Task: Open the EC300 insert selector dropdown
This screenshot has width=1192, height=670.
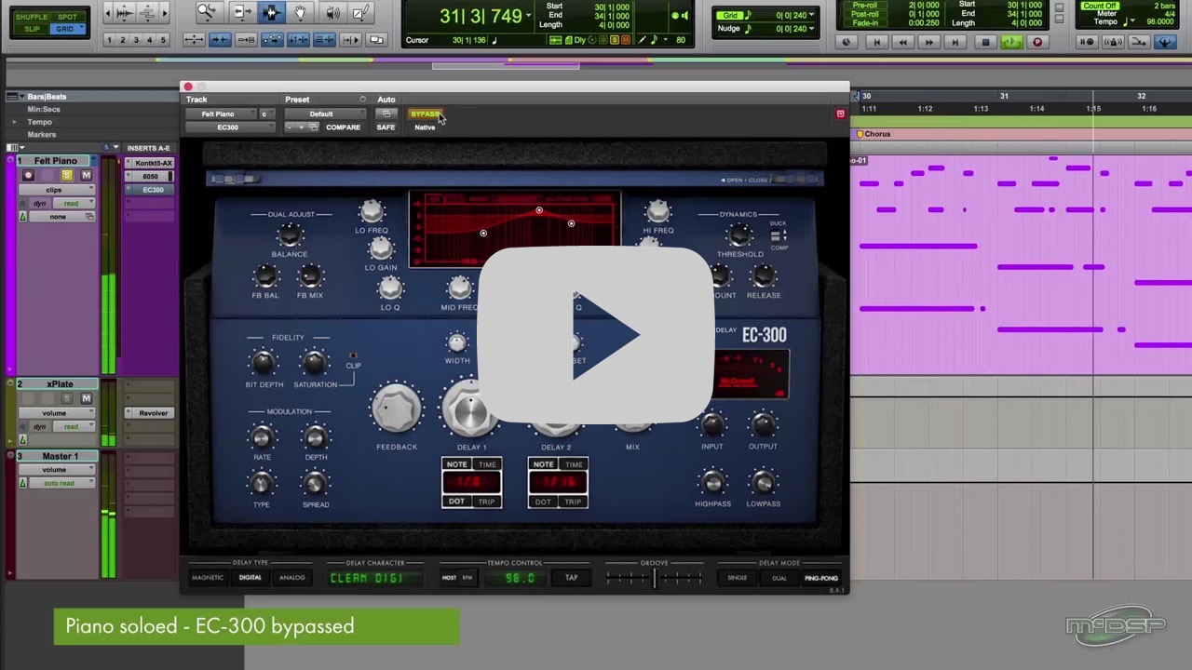Action: pos(230,127)
